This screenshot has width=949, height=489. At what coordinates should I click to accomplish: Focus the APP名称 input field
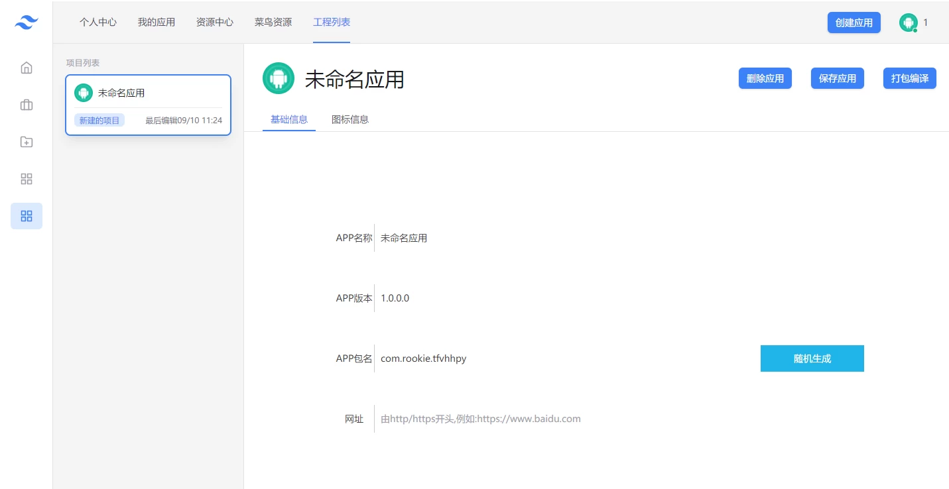[619, 238]
